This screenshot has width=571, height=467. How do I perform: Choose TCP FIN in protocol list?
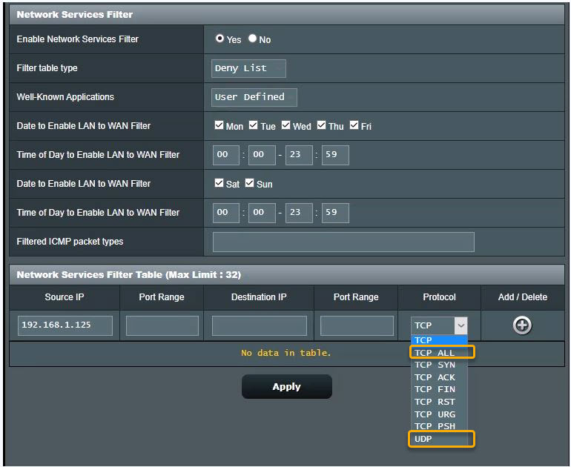[439, 389]
